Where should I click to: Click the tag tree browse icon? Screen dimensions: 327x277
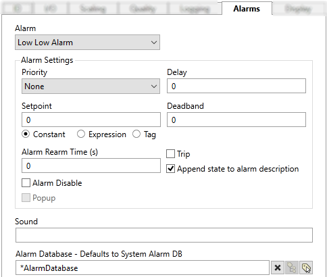point(292,268)
